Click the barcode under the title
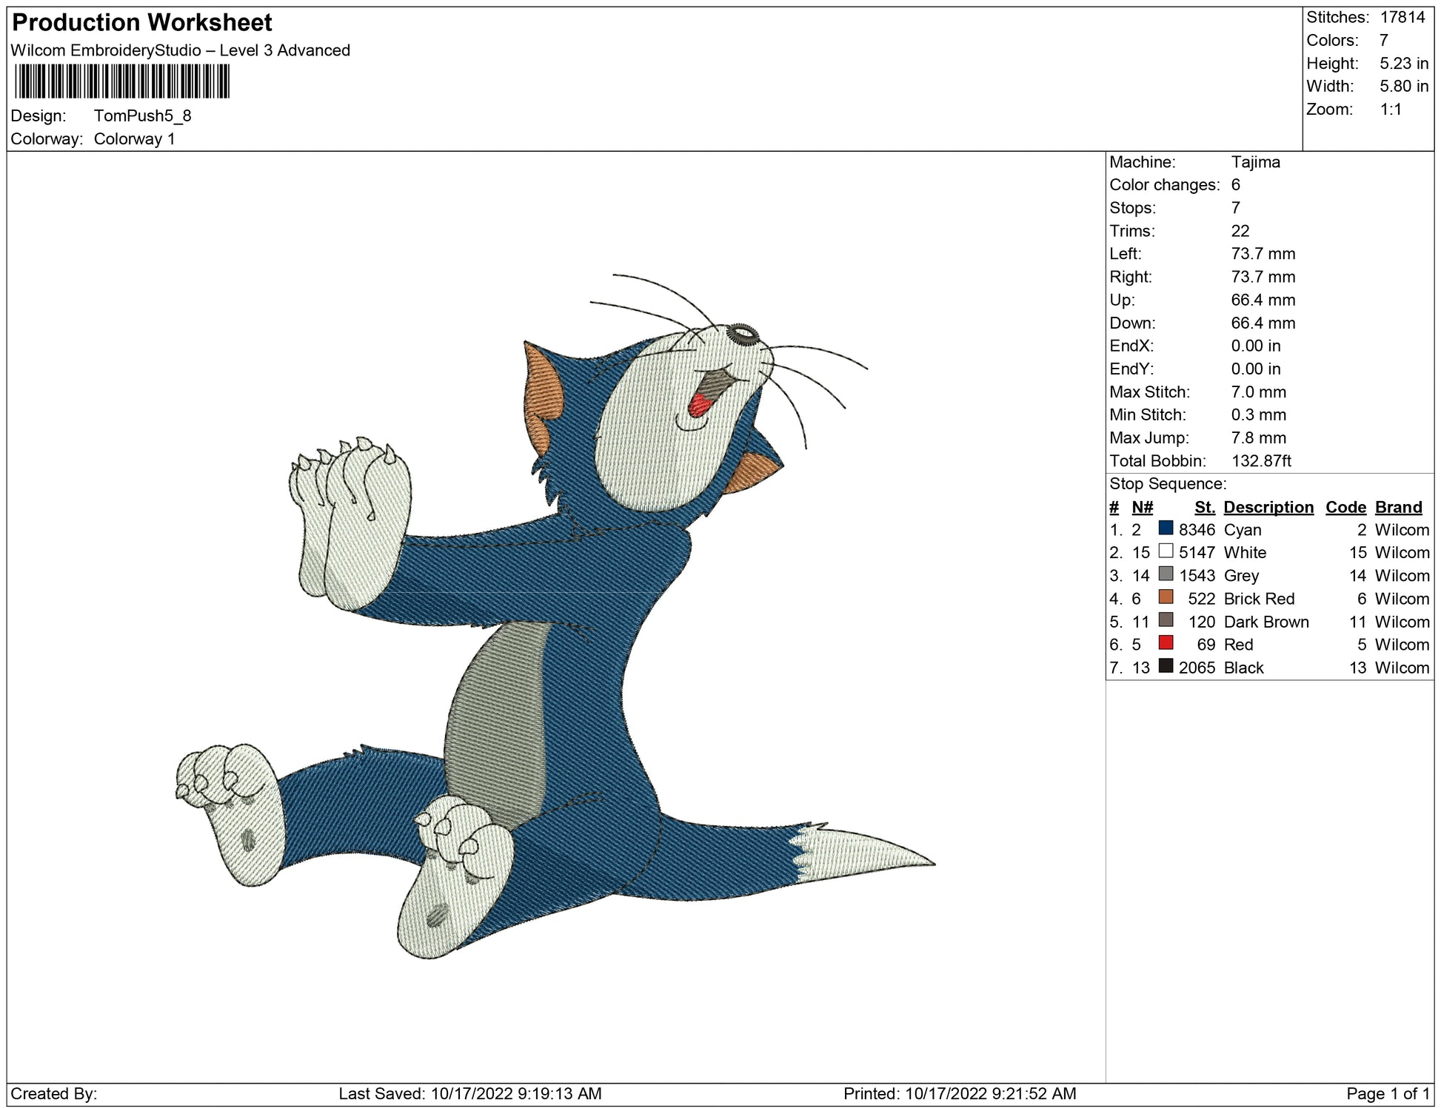The height and width of the screenshot is (1108, 1441). pyautogui.click(x=122, y=81)
